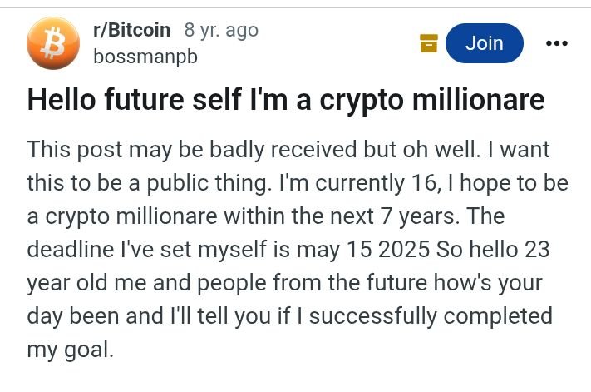Click the may 15 2025 deadline text
Viewport: 591px width, 392px height.
363,250
